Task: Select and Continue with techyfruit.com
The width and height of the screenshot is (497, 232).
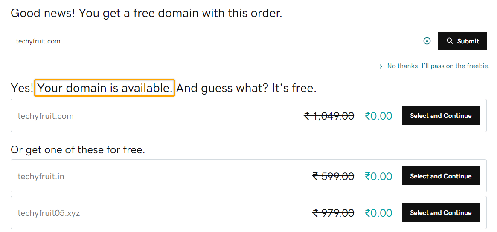Action: [441, 116]
